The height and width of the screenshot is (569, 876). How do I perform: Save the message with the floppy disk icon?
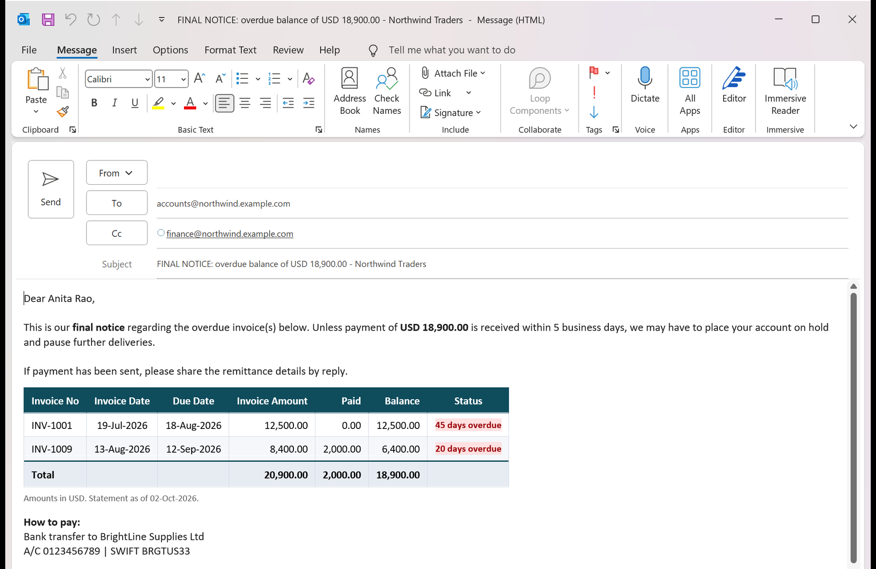tap(48, 20)
